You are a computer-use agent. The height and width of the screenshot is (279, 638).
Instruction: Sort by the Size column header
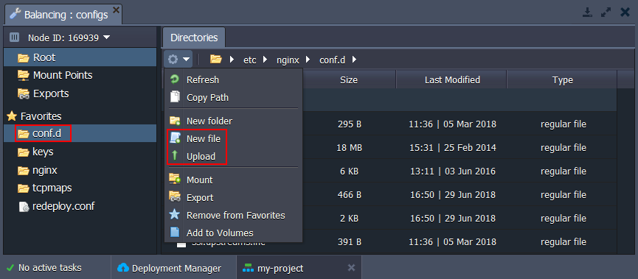coord(349,80)
